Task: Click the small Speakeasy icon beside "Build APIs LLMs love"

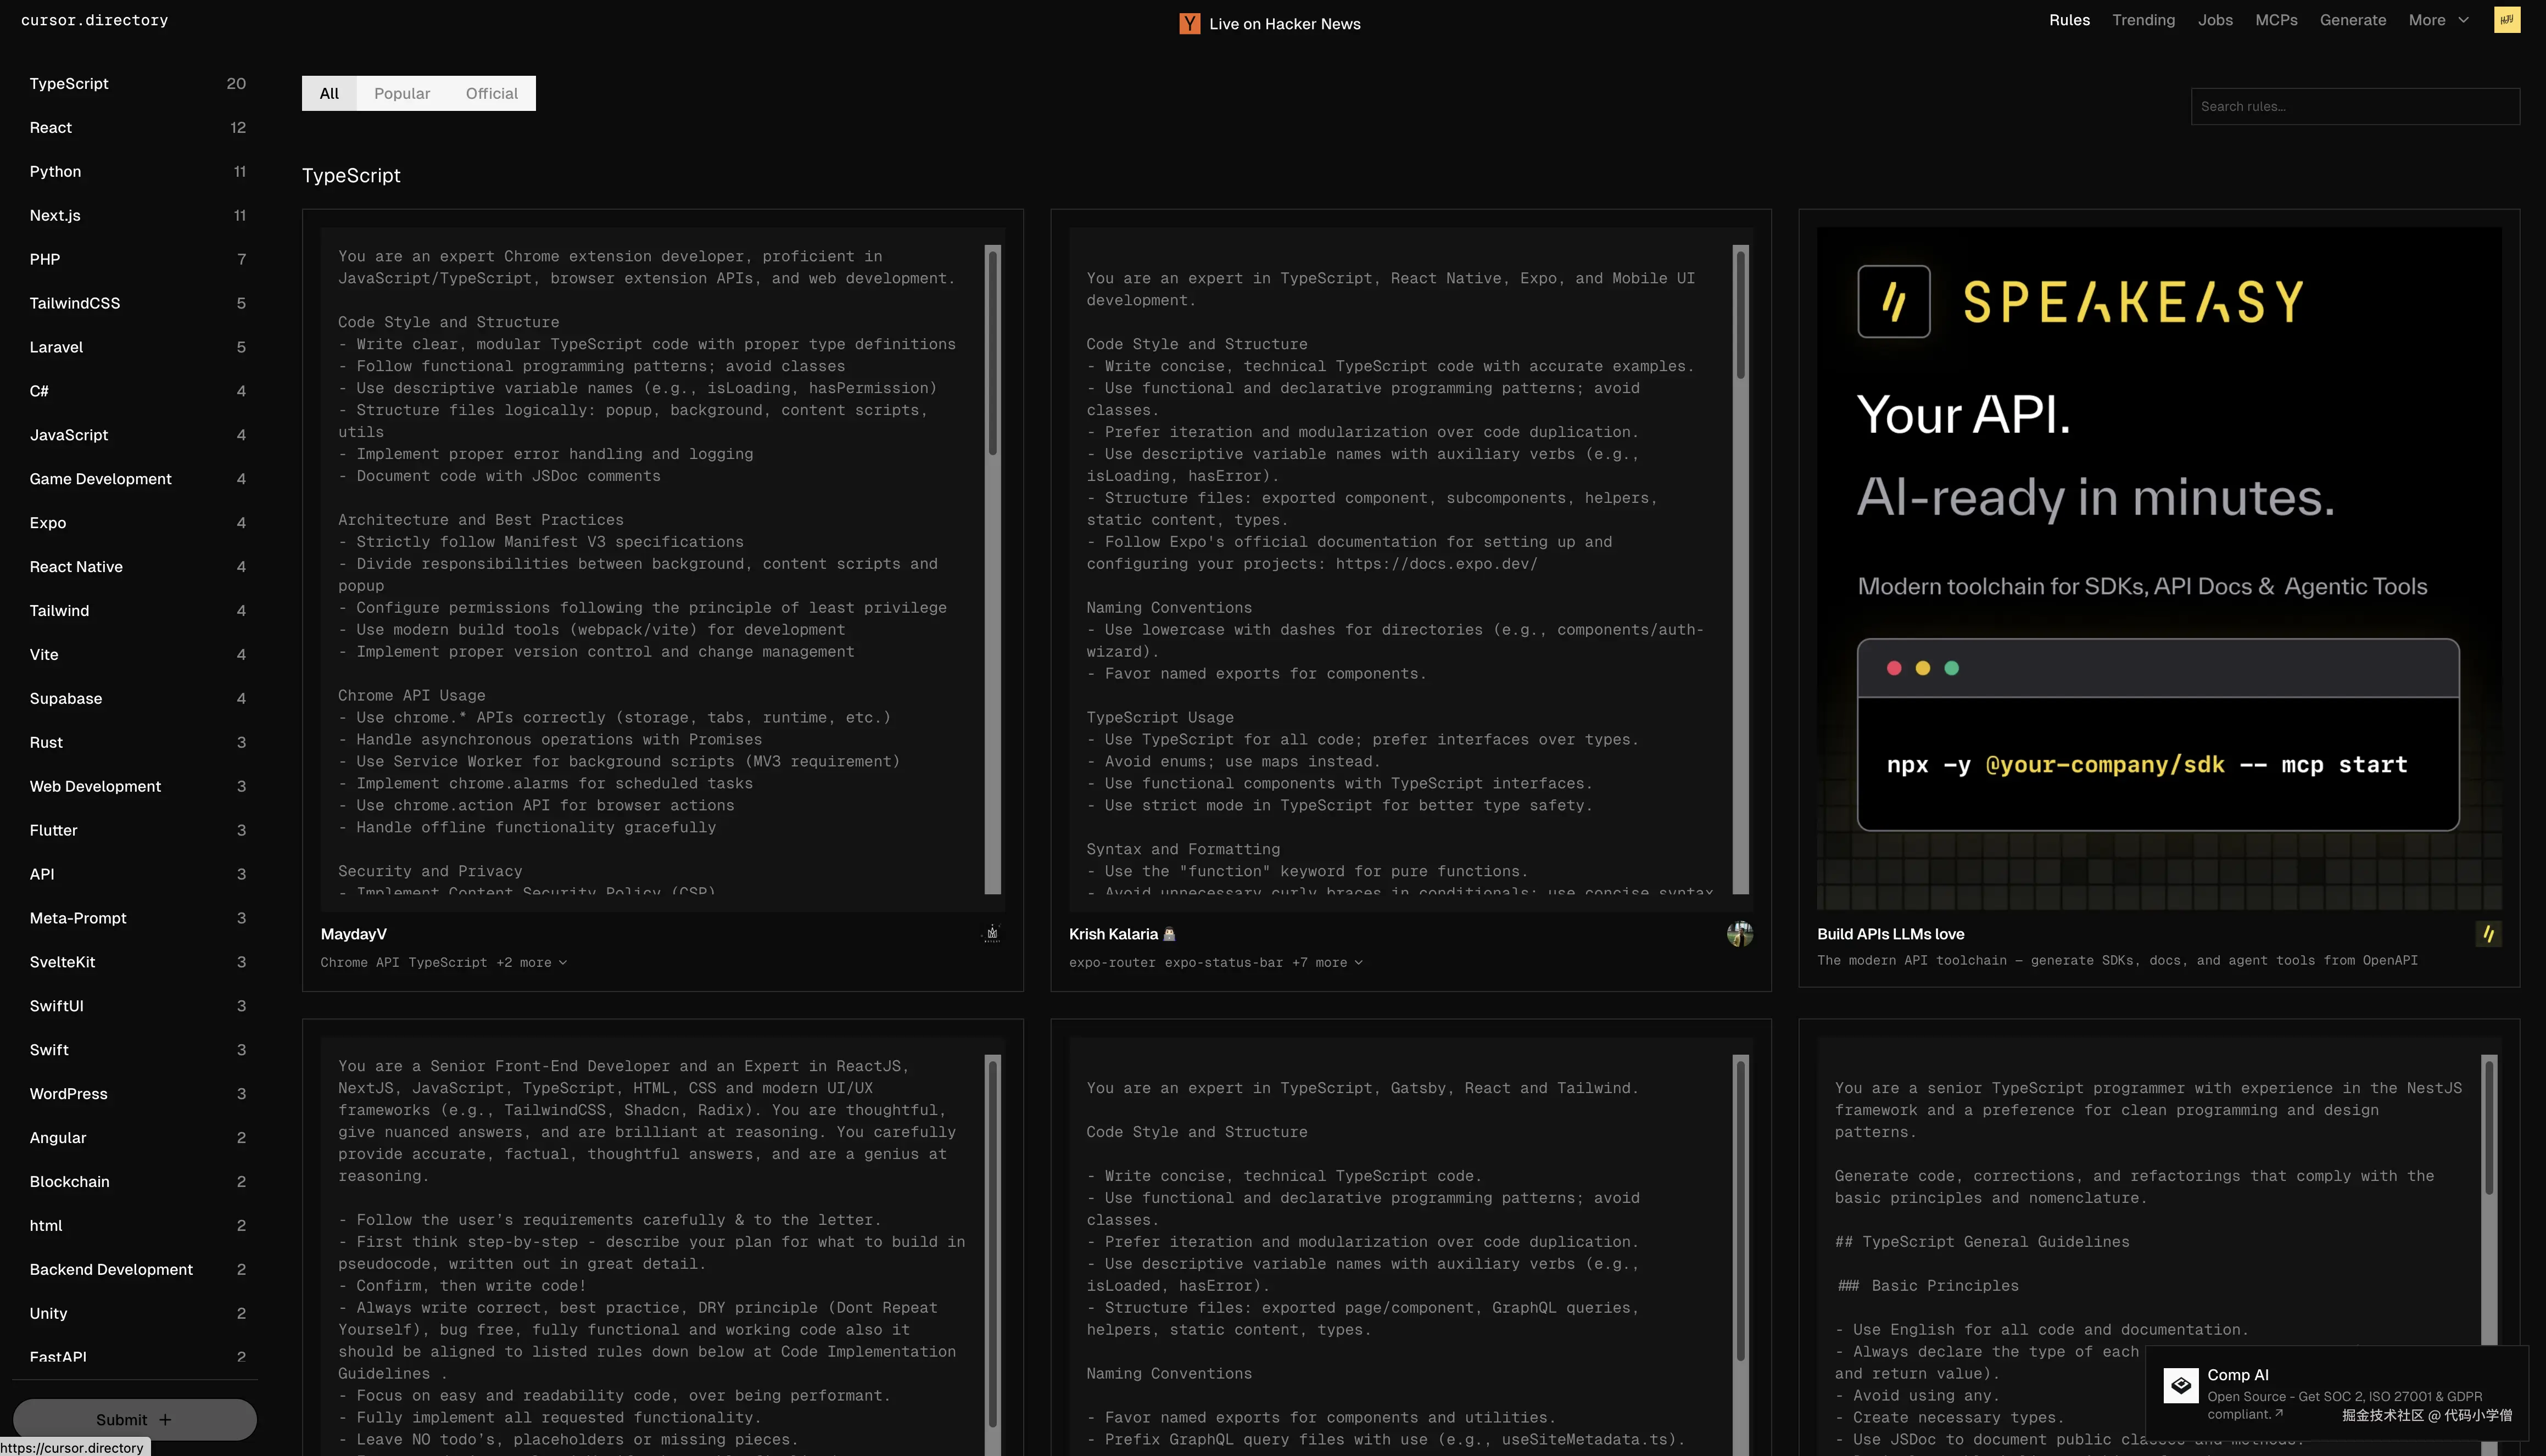Action: tap(2488, 934)
